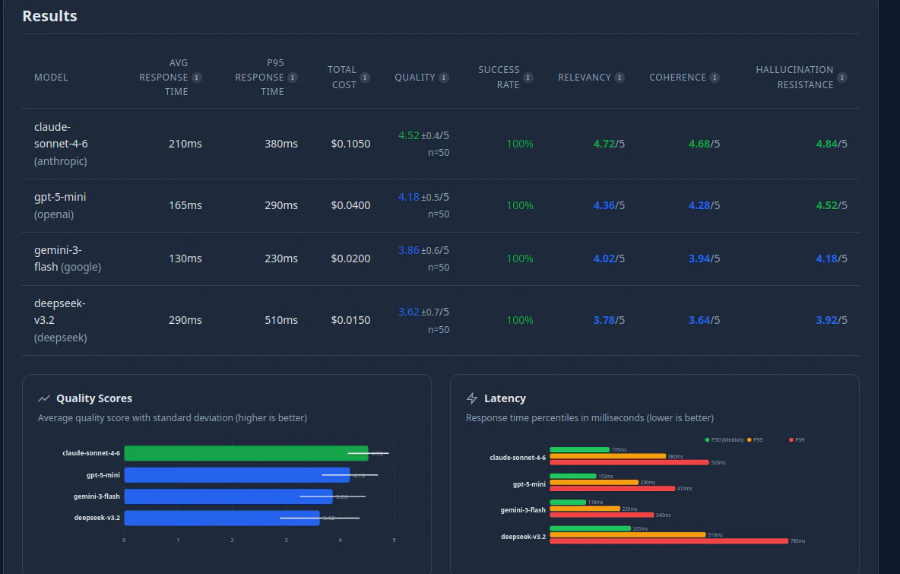
Task: Click green claude-sonnet-4-6 quality bar
Action: pos(246,453)
